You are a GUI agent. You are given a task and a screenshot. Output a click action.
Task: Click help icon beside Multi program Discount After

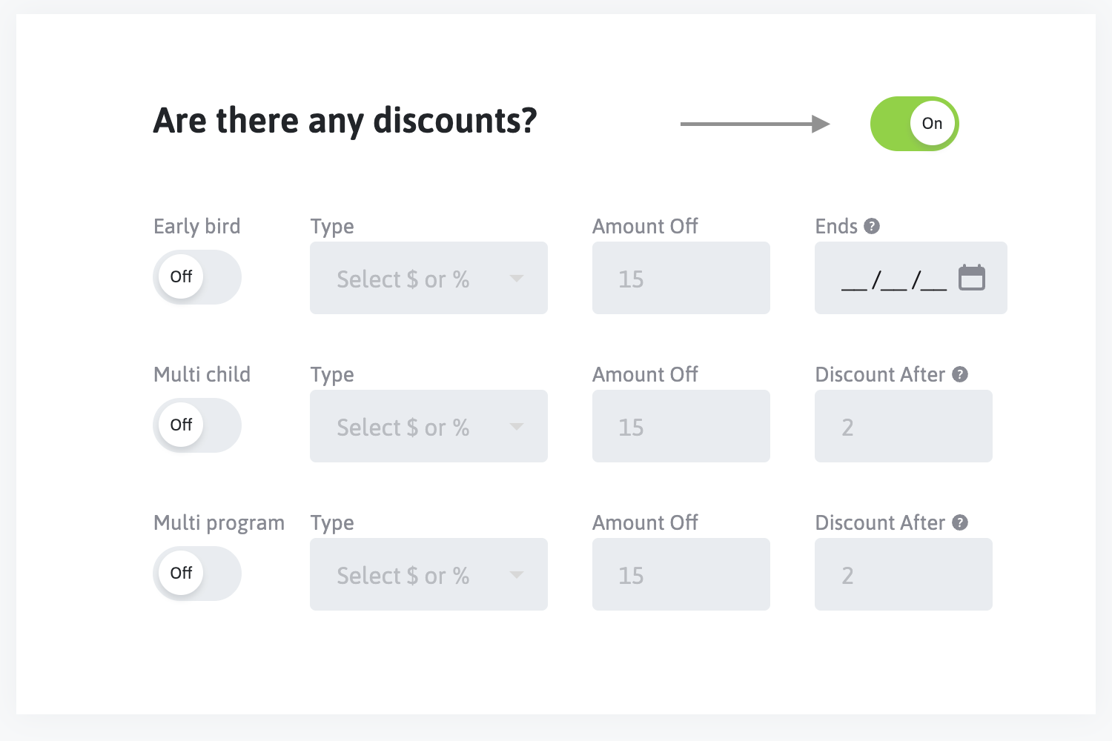point(960,522)
